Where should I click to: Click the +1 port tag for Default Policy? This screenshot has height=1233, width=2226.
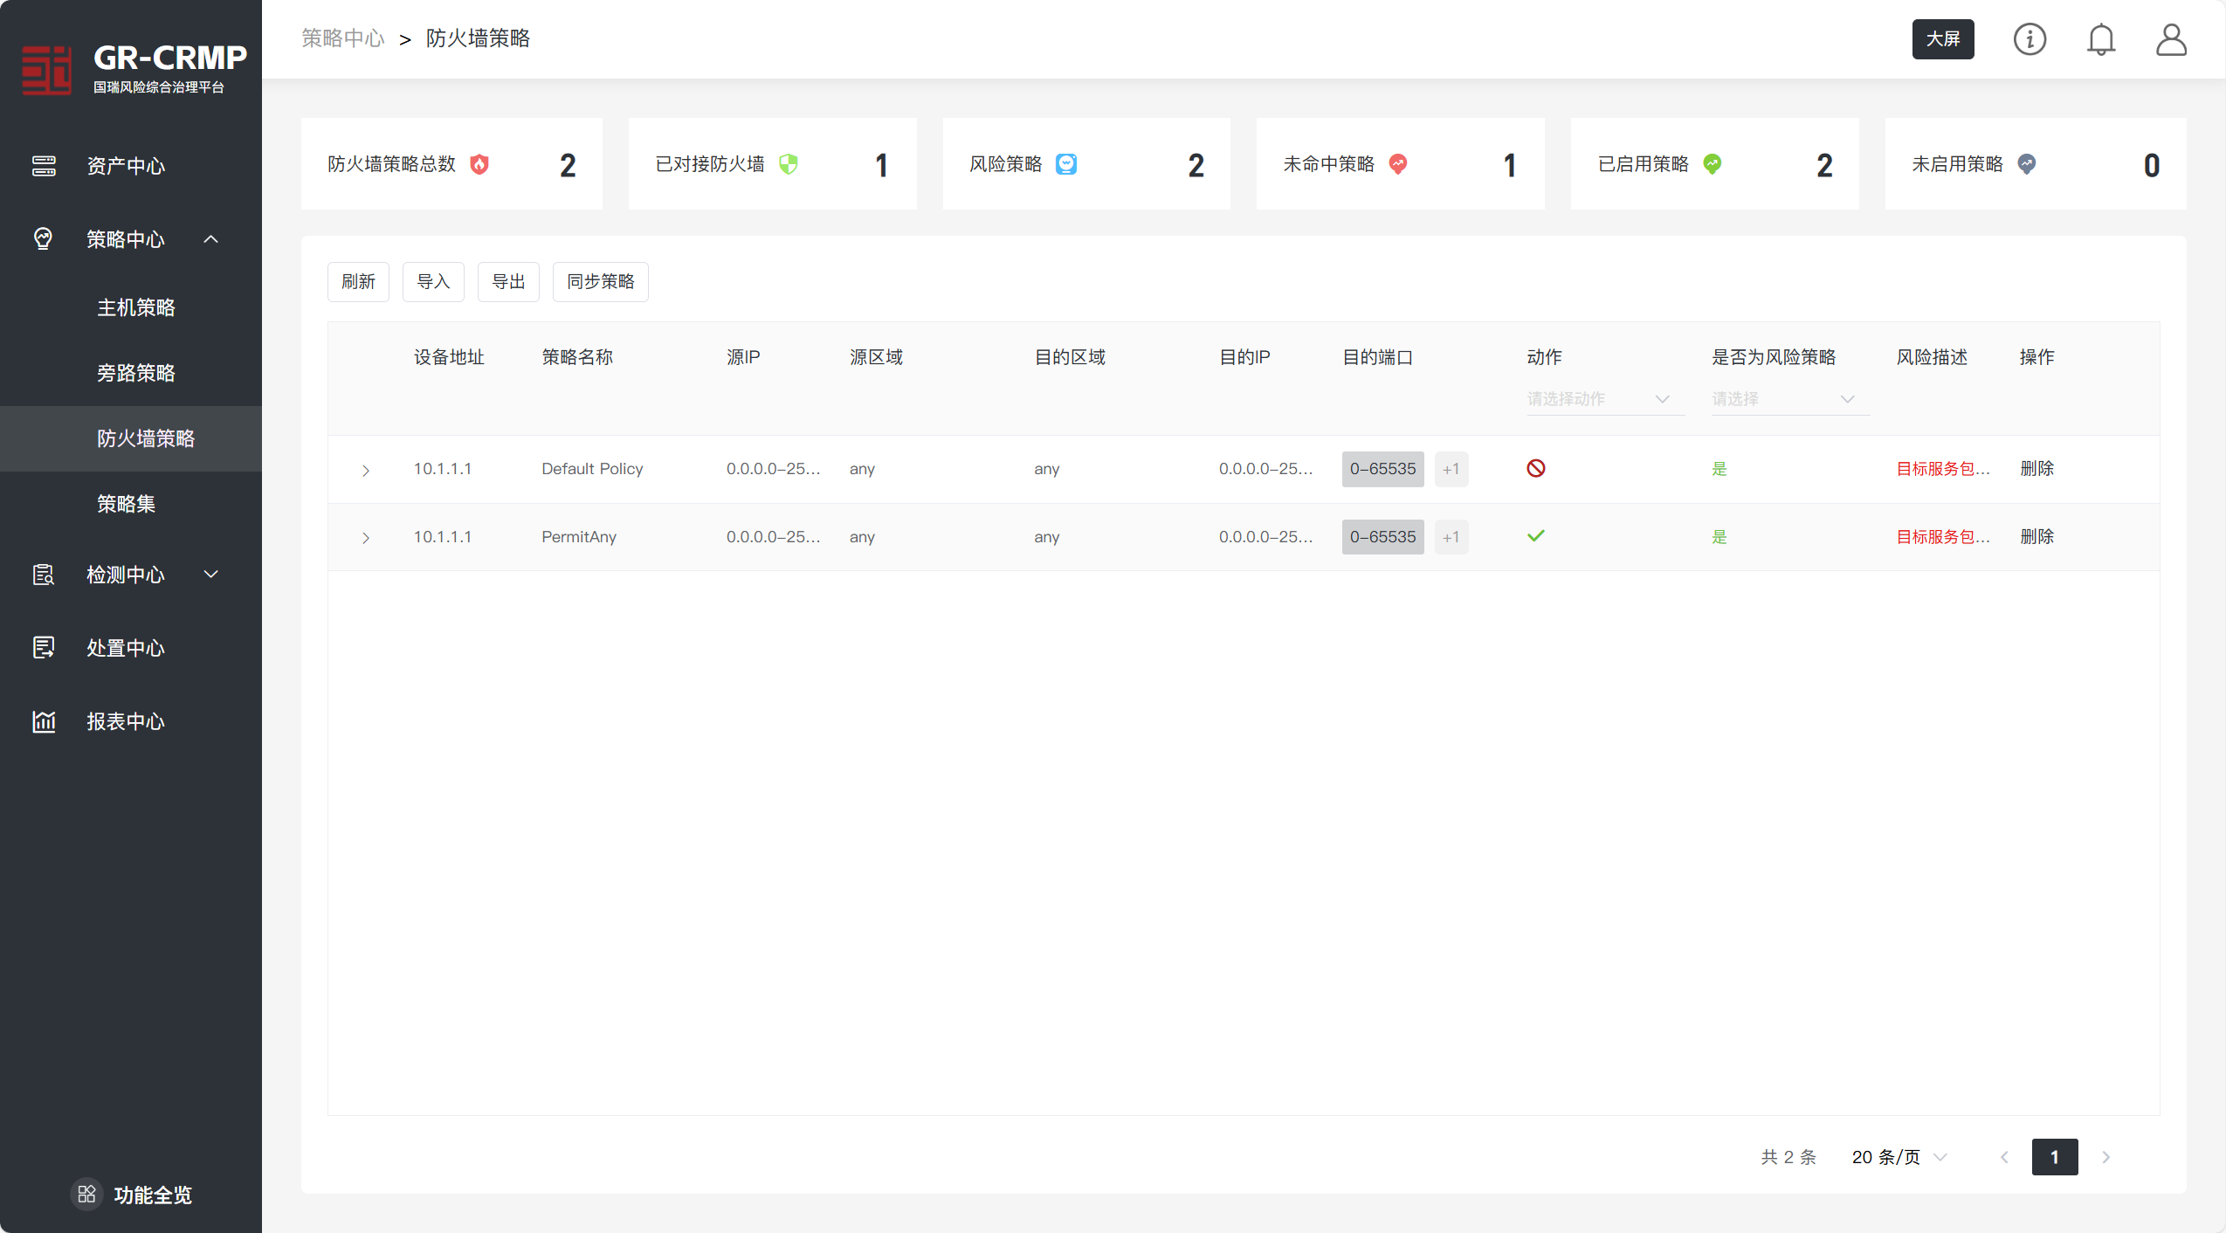coord(1451,469)
